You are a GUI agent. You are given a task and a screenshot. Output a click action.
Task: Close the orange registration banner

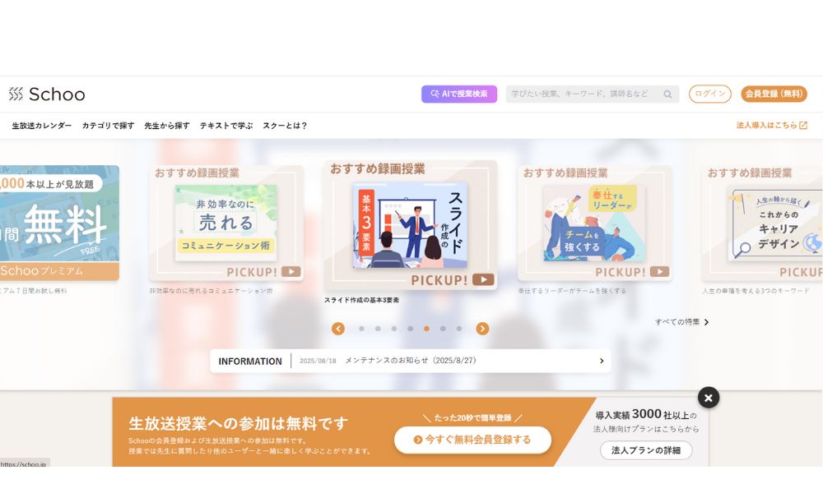click(x=708, y=398)
